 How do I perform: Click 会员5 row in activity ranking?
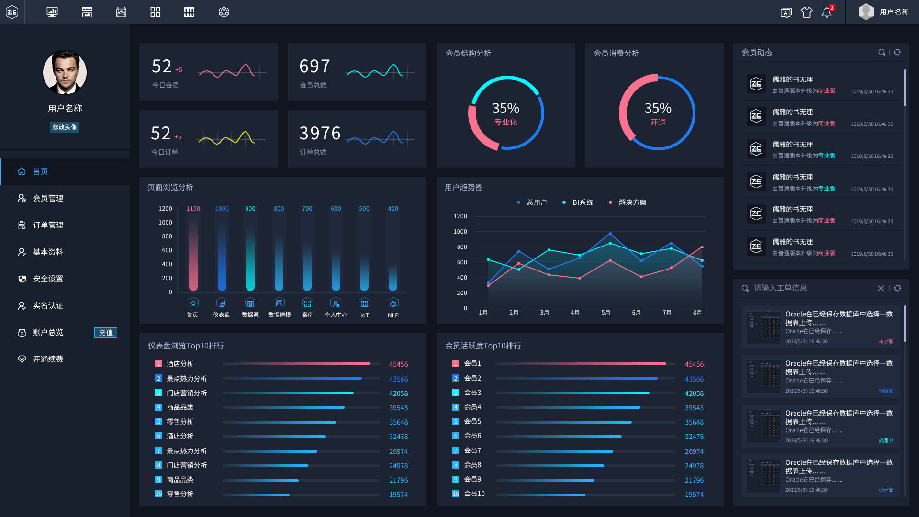(x=578, y=422)
